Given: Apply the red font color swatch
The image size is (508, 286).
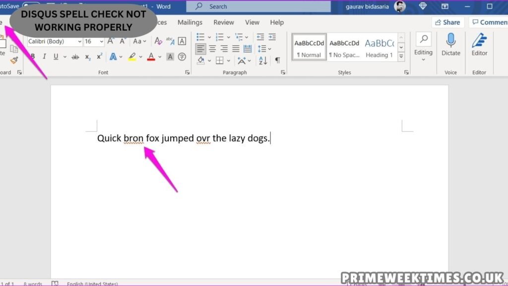Looking at the screenshot, I should [151, 57].
